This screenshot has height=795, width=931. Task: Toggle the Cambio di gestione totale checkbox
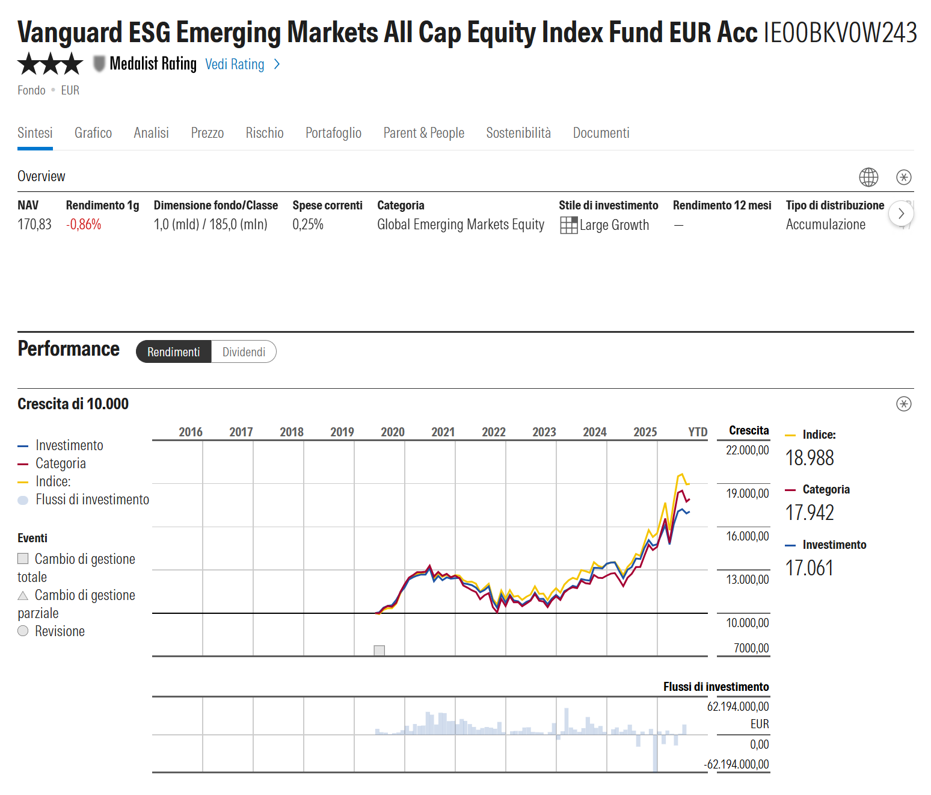click(23, 558)
